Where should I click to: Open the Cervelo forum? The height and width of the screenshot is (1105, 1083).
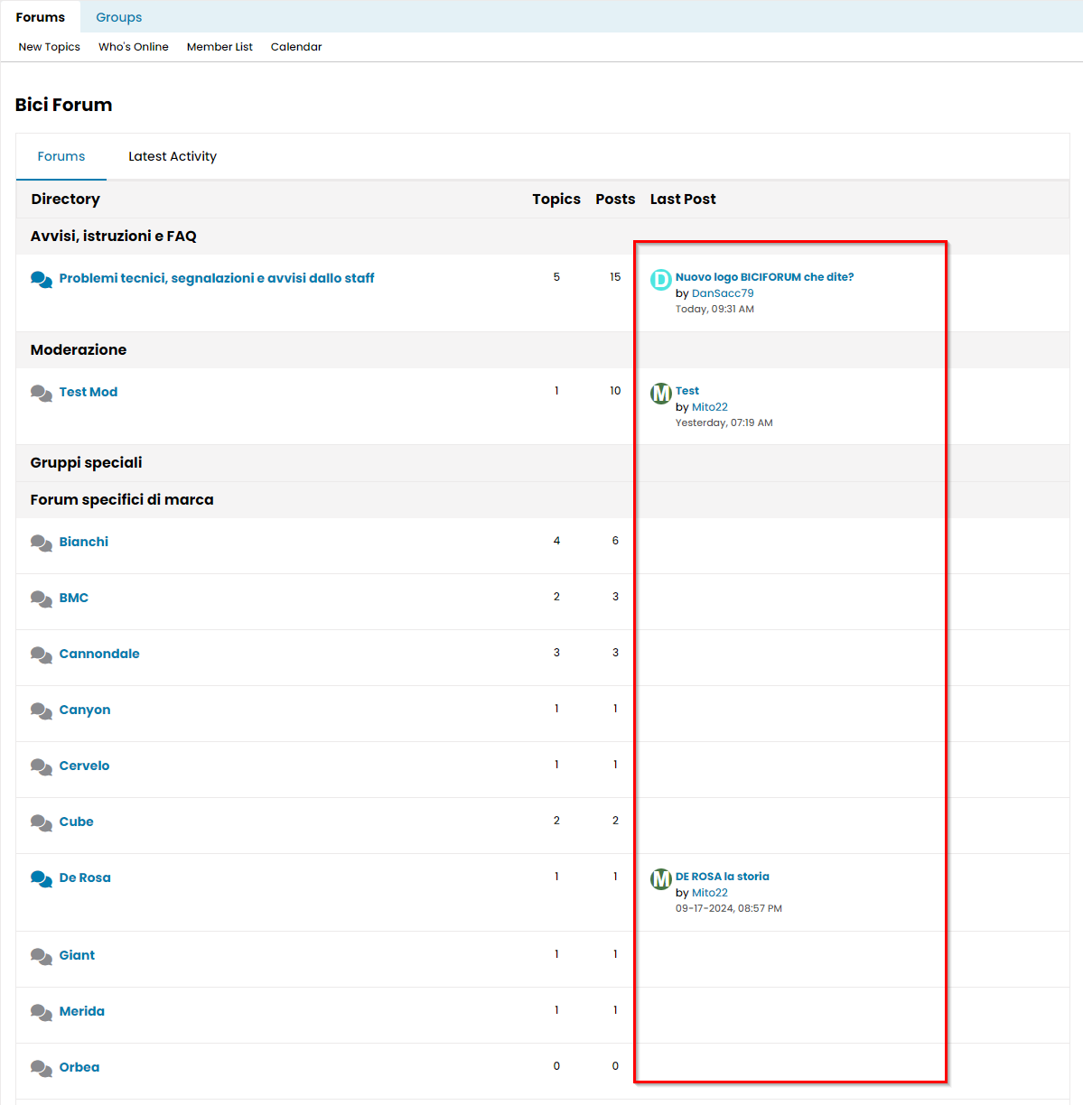[x=85, y=766]
